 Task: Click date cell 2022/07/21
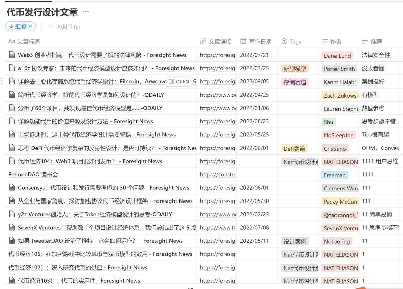click(x=257, y=55)
